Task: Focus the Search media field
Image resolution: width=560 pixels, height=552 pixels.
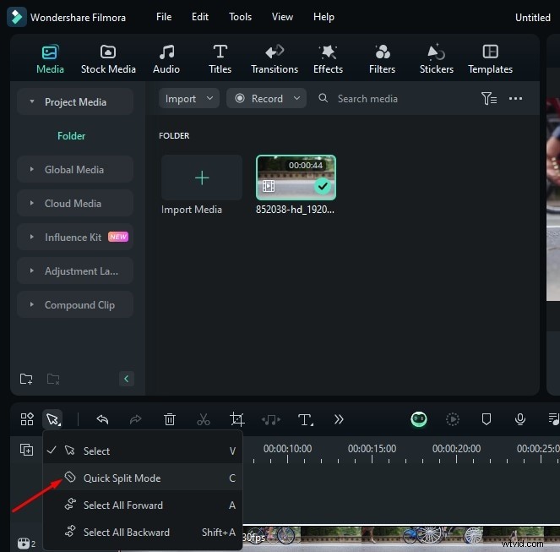Action: pos(367,99)
